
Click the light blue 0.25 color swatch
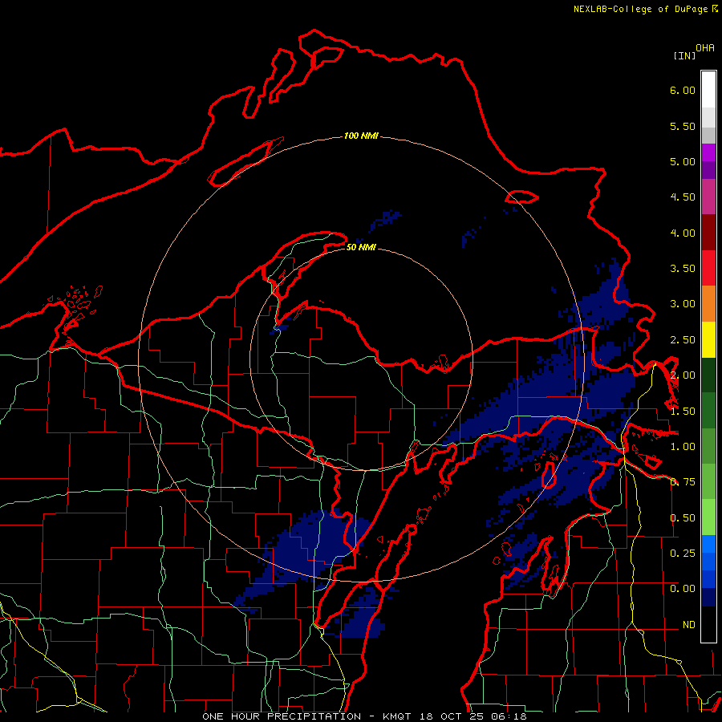pyautogui.click(x=708, y=544)
